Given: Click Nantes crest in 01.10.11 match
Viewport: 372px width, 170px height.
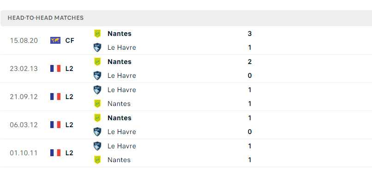Looking at the screenshot, I should click(x=97, y=160).
